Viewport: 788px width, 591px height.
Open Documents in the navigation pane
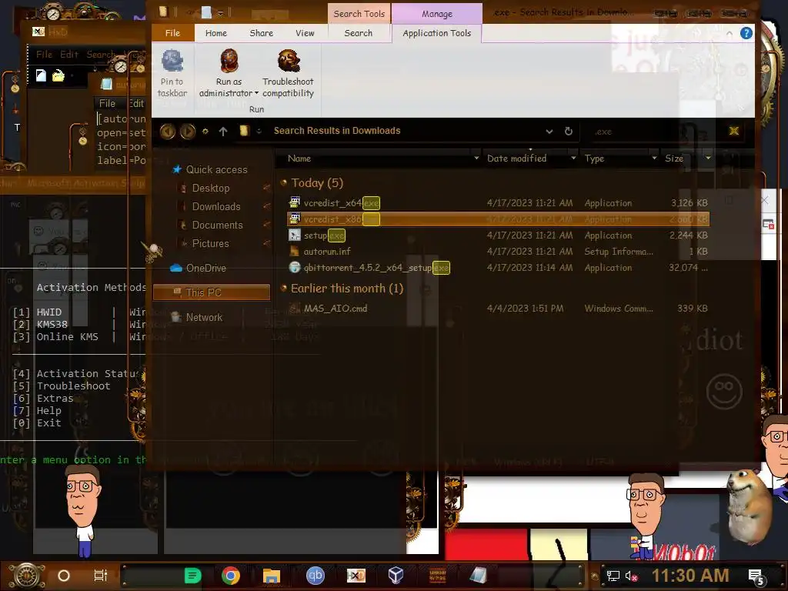coord(217,225)
